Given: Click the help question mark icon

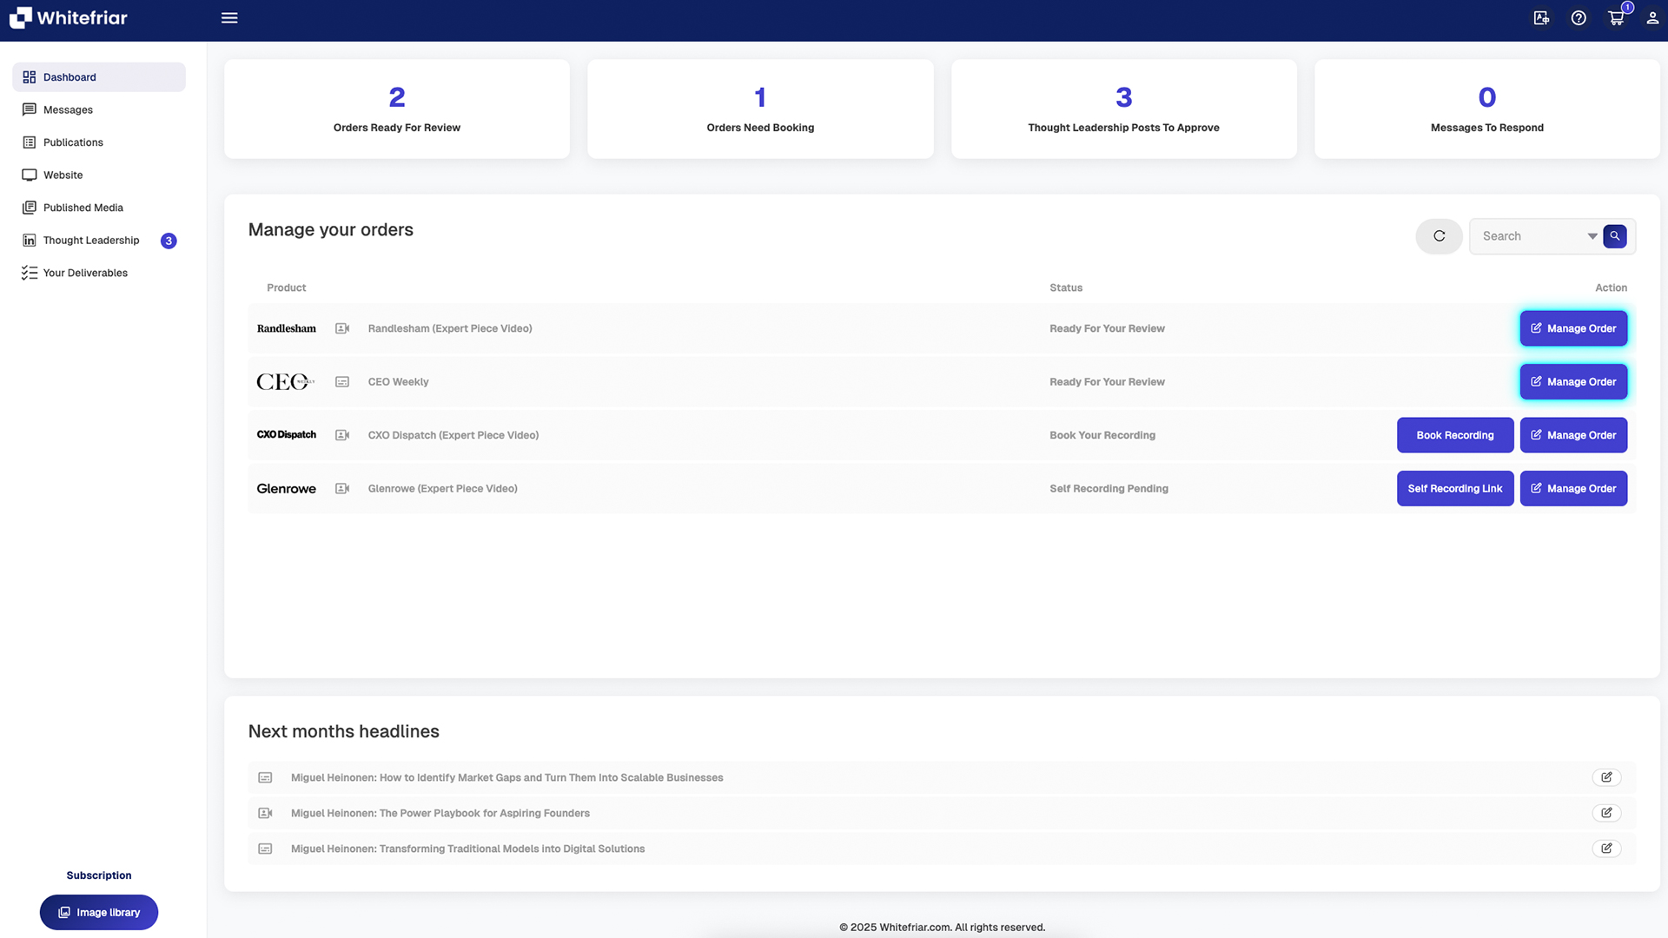Looking at the screenshot, I should click(x=1579, y=18).
